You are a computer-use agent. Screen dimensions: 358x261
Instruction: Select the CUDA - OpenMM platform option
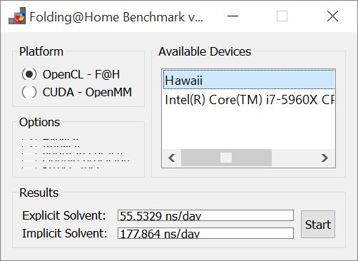tap(29, 92)
